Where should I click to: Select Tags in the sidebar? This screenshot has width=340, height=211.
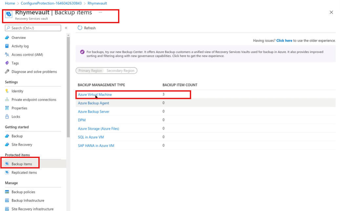pyautogui.click(x=15, y=63)
